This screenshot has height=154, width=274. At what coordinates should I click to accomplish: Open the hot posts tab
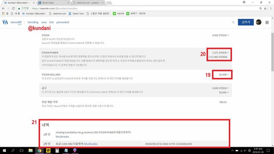point(51,22)
